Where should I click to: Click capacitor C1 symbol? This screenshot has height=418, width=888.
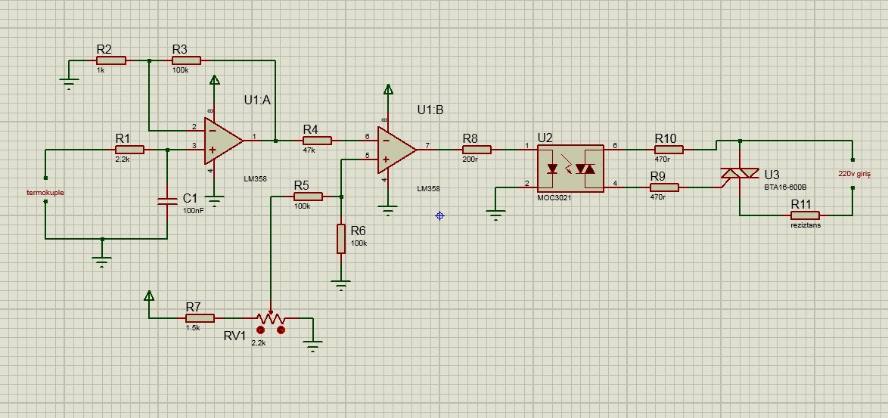click(167, 201)
